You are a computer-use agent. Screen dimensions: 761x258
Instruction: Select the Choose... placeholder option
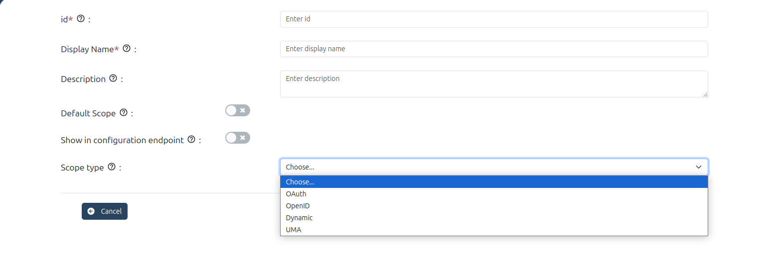[493, 182]
